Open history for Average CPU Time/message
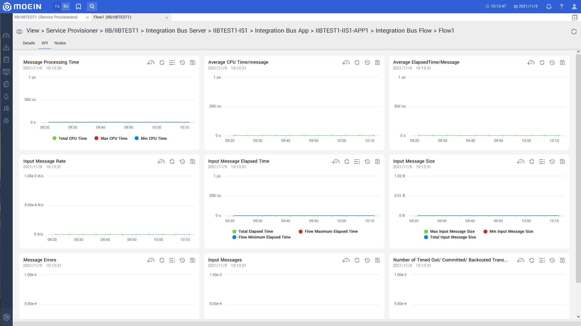The width and height of the screenshot is (581, 326). coord(367,62)
